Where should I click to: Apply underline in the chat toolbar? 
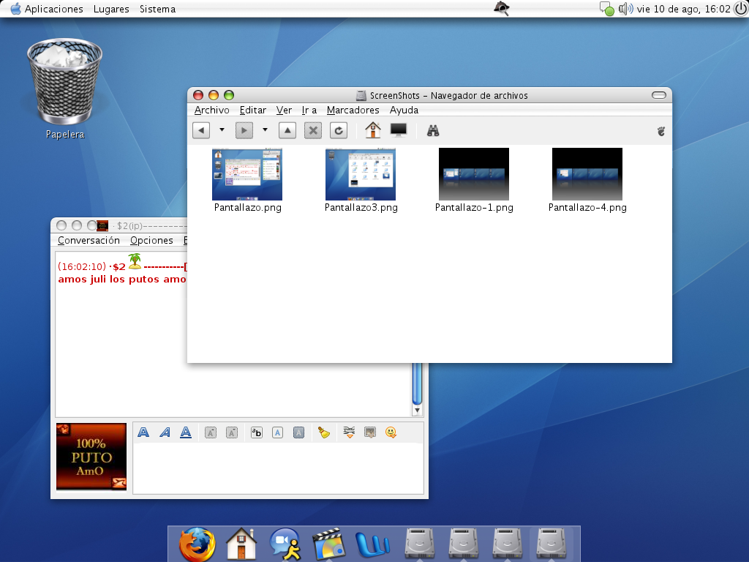click(186, 432)
